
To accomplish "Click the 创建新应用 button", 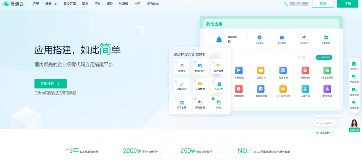I will 324,57.
